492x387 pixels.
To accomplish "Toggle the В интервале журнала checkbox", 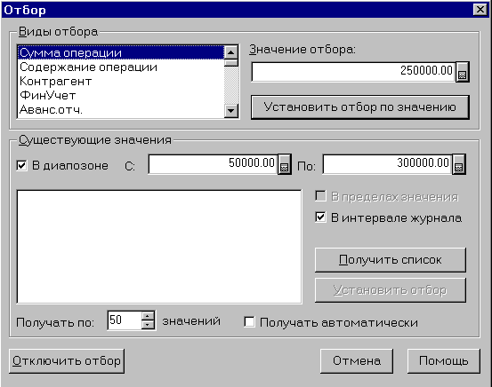I will tap(320, 217).
